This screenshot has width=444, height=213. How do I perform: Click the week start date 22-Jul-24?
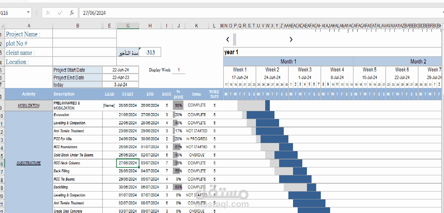402,77
